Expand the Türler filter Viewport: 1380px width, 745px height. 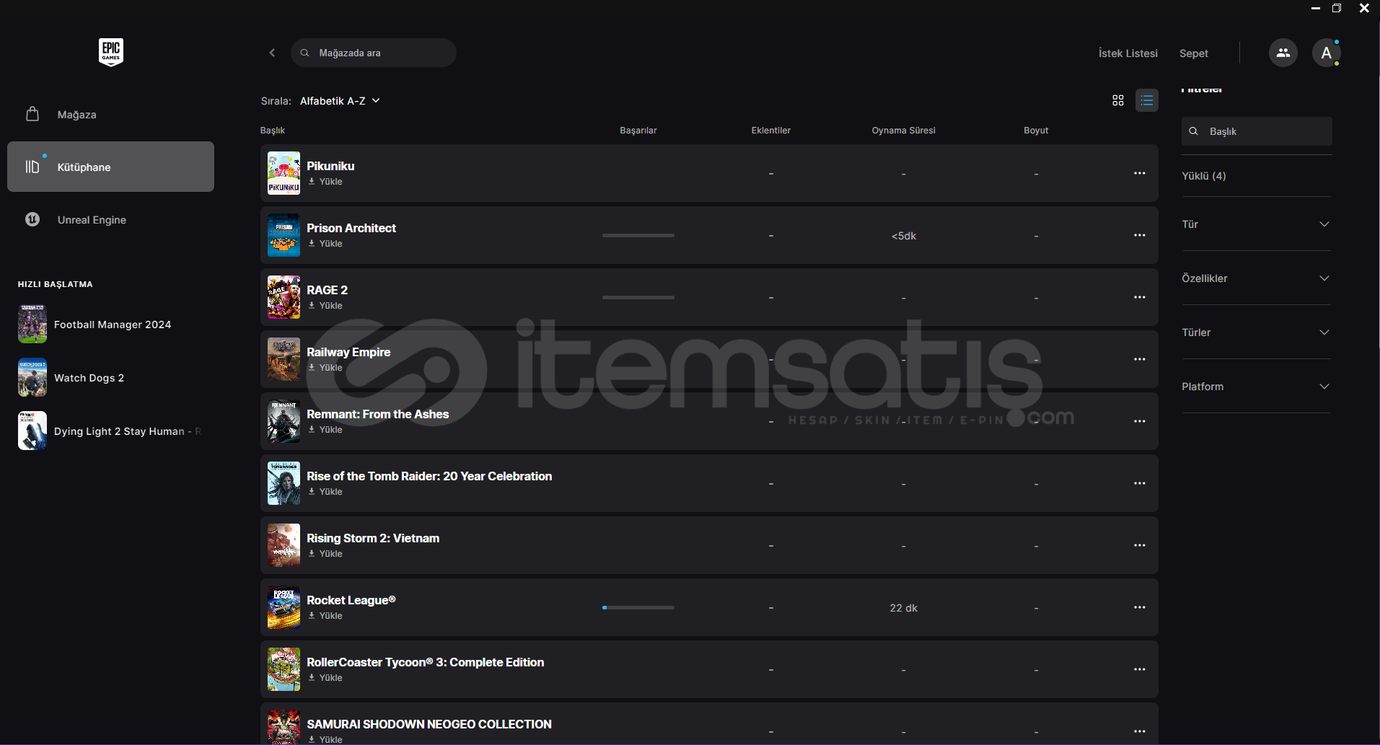pos(1256,332)
